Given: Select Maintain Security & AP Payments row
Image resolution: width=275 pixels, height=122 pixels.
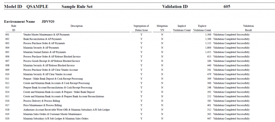Looking at the screenshot, I should click(x=140, y=48).
